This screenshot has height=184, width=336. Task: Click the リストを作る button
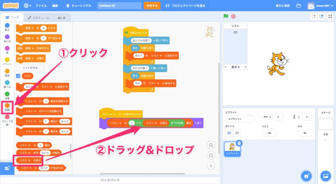click(x=29, y=68)
